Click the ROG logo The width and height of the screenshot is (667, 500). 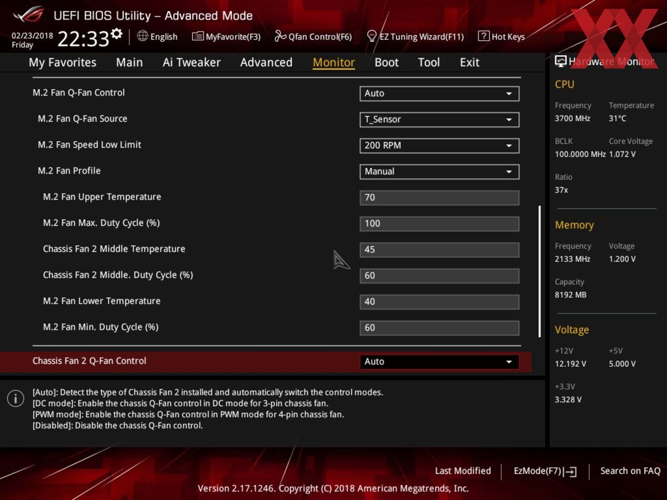point(28,15)
